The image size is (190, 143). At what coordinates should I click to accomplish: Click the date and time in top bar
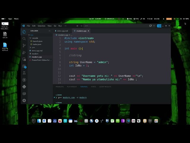point(95,19)
